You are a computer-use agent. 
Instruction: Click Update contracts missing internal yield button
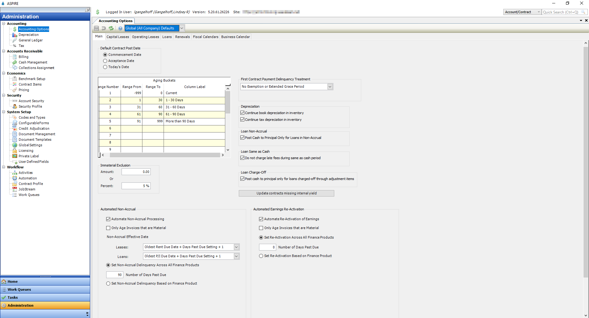[286, 193]
